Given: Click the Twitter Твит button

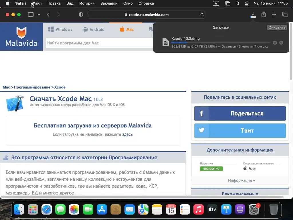Looking at the screenshot, I should click(240, 131).
